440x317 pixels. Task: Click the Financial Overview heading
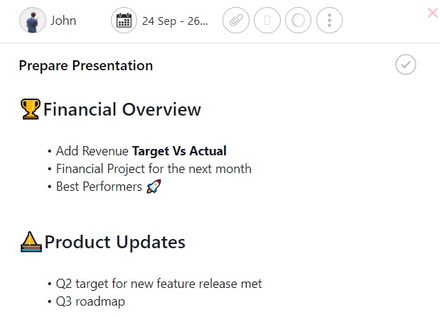click(122, 109)
